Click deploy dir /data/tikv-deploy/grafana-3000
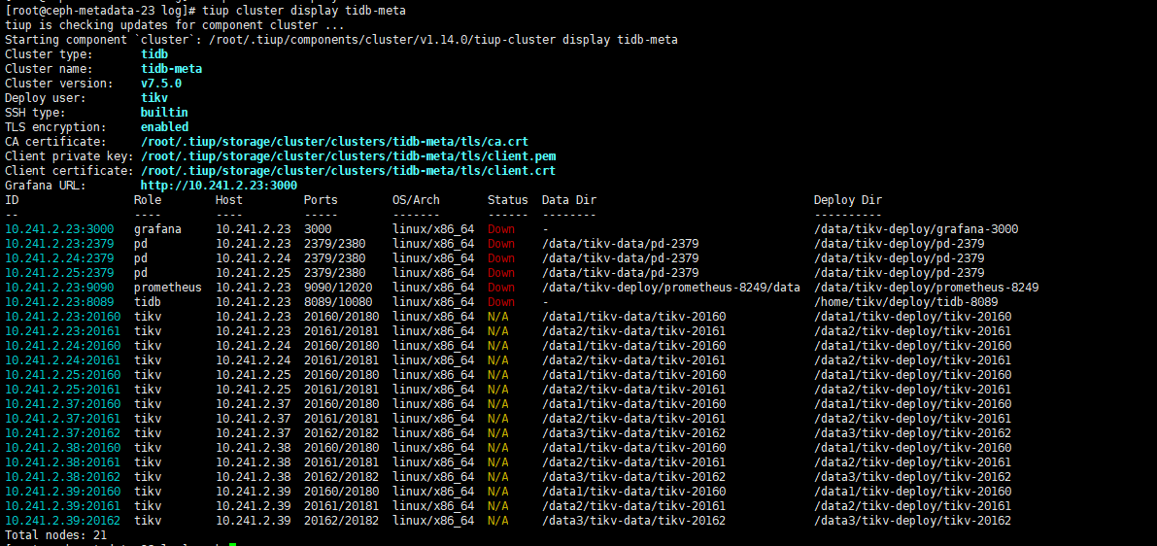 pyautogui.click(x=916, y=229)
